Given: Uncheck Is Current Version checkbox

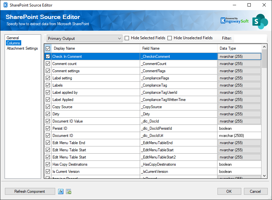Looking at the screenshot, I should pyautogui.click(x=48, y=172).
